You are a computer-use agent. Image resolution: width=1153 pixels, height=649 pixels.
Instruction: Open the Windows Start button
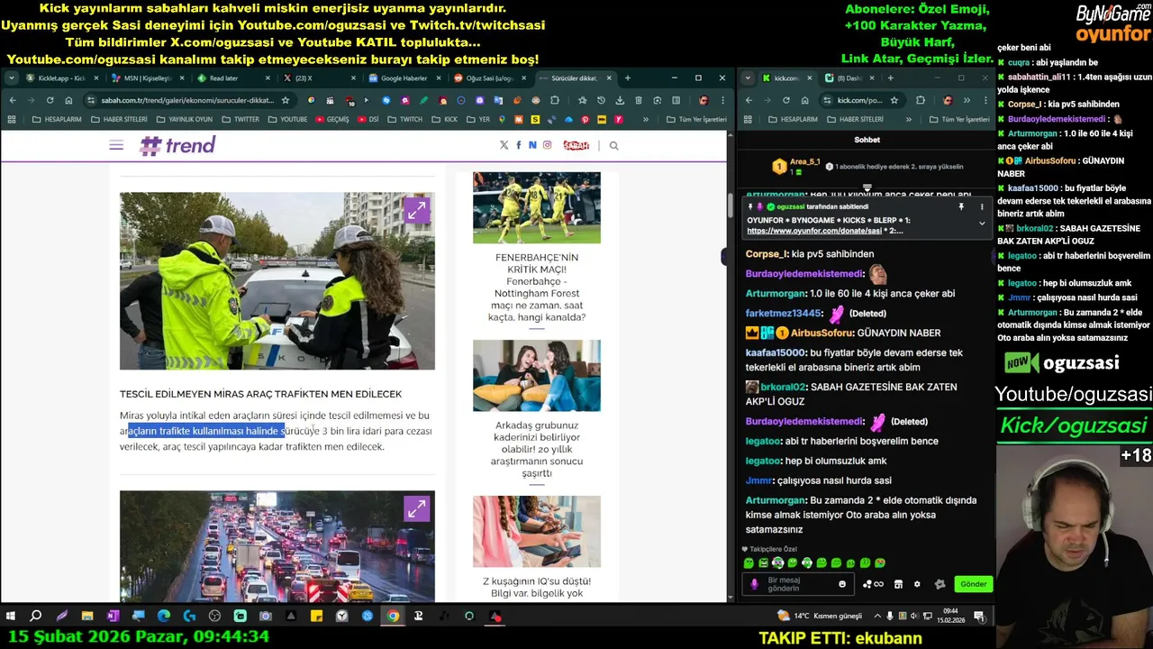pyautogui.click(x=11, y=617)
